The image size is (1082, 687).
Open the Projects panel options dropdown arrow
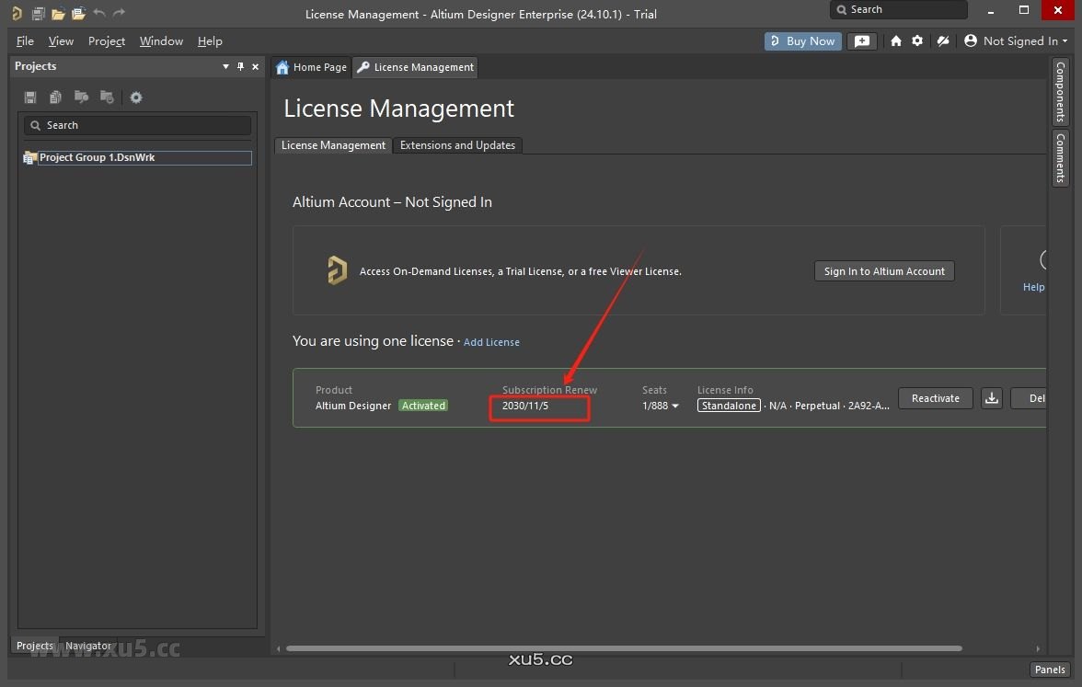click(x=225, y=66)
